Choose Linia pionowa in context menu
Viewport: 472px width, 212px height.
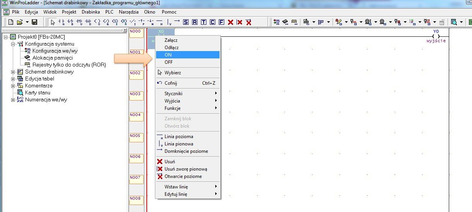coord(187,144)
